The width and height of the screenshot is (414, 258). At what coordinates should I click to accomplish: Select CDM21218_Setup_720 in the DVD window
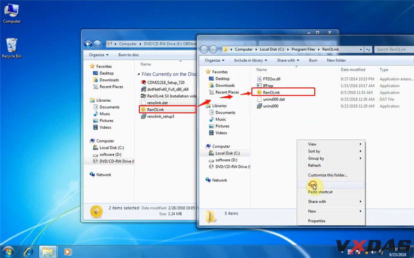pyautogui.click(x=166, y=82)
